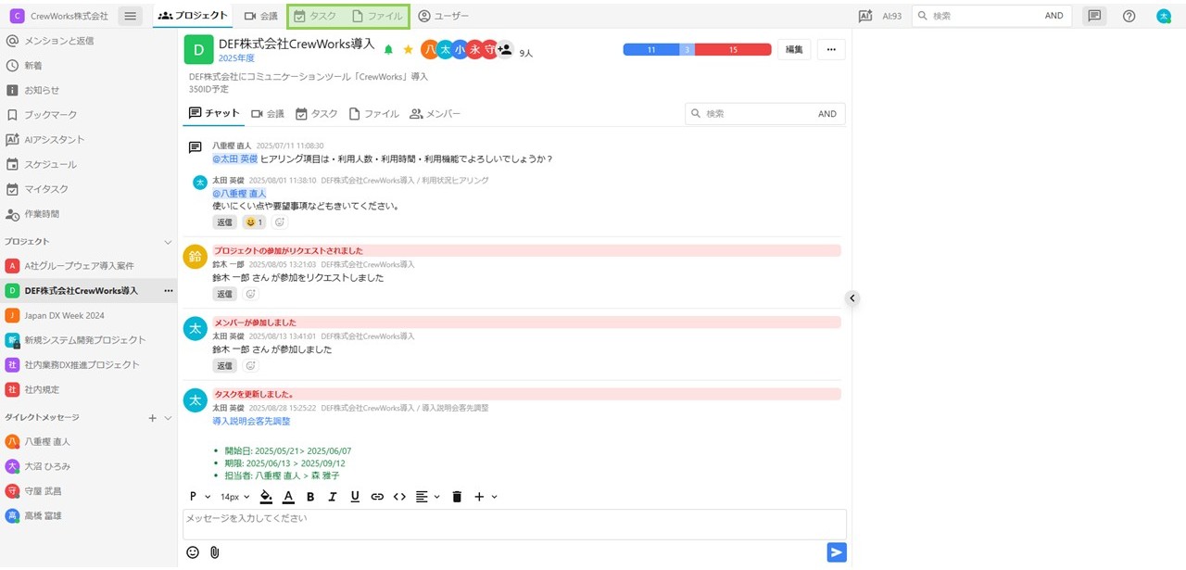The width and height of the screenshot is (1186, 570).
Task: Open the user avatar at top right
Action: point(1164,16)
